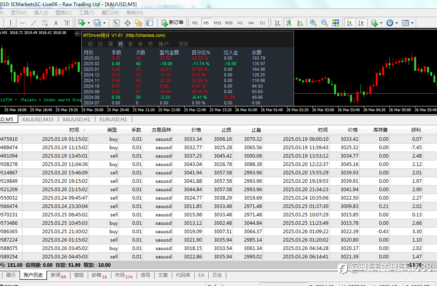Select the crosshair tool
Screen dimensions: 437x286
pos(128,23)
